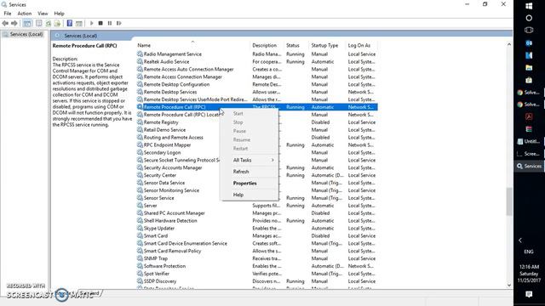The width and height of the screenshot is (545, 306).
Task: Select the RPC Endpoint Mapper row
Action: click(x=256, y=145)
